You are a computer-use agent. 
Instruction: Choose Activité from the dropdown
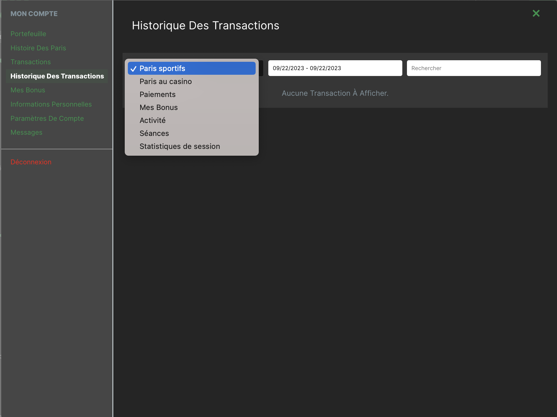pos(153,120)
